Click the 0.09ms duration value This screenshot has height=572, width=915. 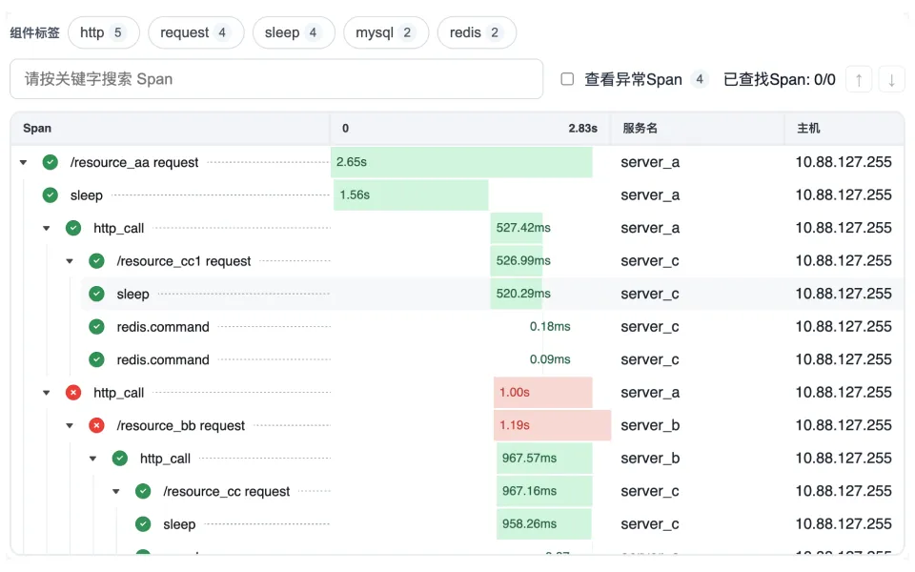point(550,359)
